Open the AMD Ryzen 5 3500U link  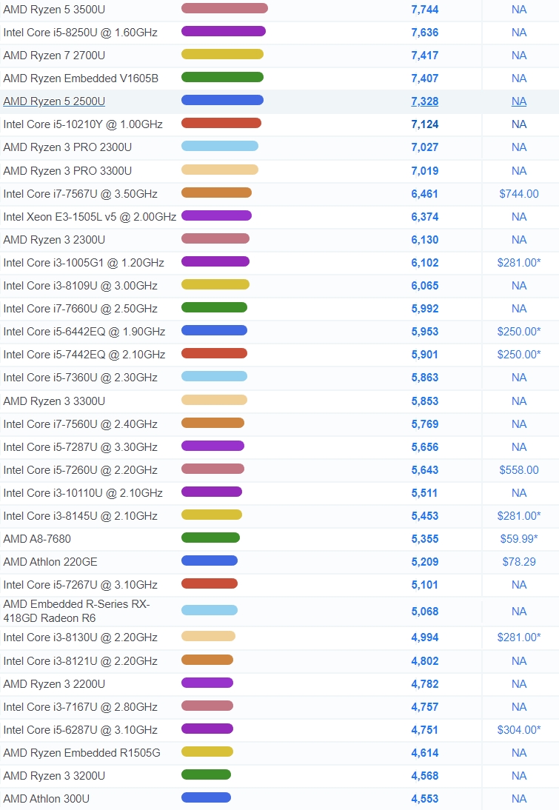54,10
